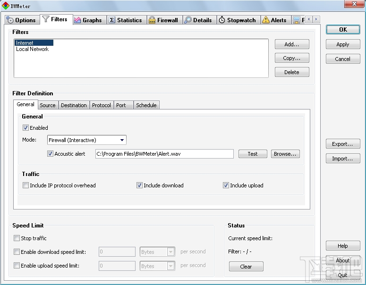Select the Destination filter tab

click(x=74, y=105)
